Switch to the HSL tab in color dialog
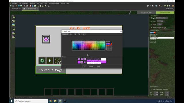The image size is (184, 103). click(75, 34)
